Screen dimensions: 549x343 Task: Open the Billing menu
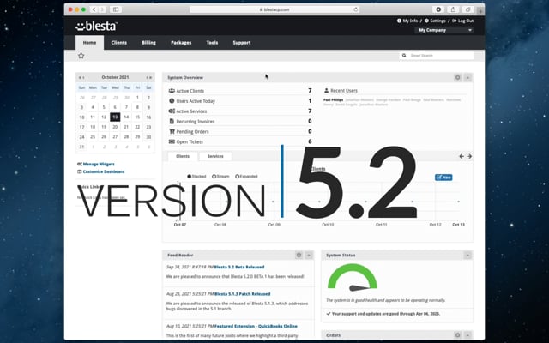coord(148,43)
